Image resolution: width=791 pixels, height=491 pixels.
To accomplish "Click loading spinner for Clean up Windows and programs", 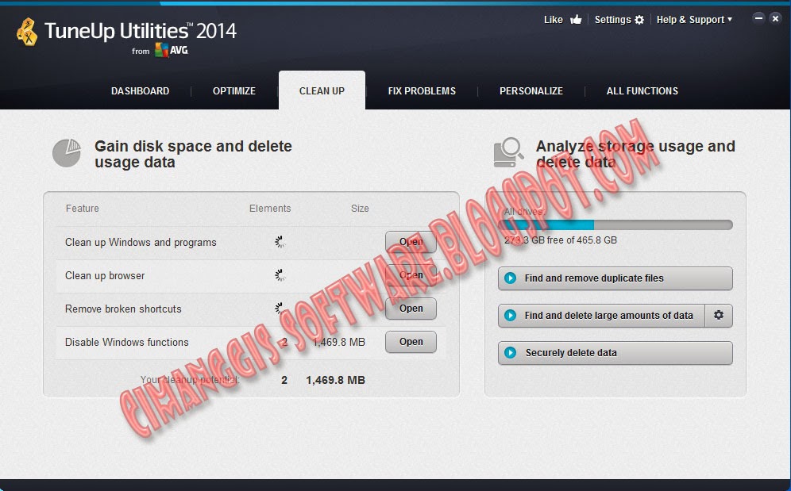I will click(x=280, y=242).
